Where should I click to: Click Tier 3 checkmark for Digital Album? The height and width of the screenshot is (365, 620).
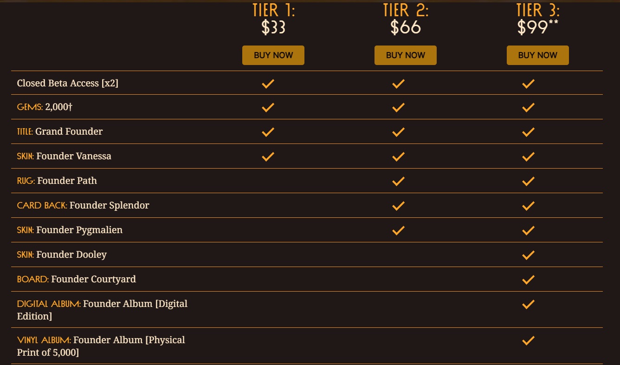click(x=528, y=305)
